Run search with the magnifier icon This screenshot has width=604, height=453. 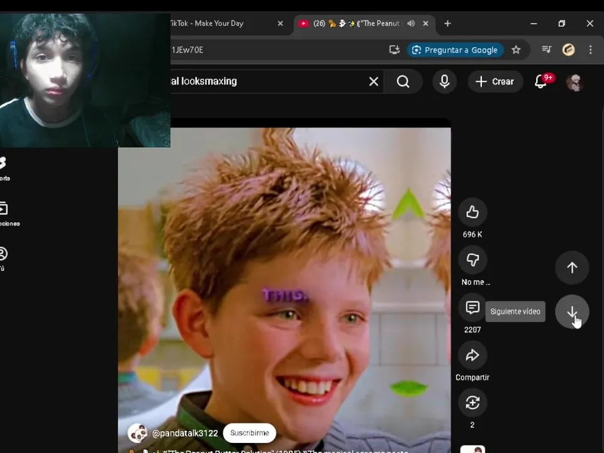(403, 82)
